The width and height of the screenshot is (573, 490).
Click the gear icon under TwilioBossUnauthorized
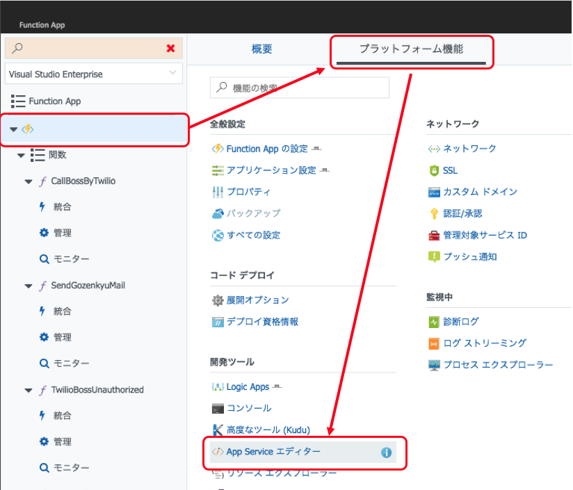(x=44, y=441)
